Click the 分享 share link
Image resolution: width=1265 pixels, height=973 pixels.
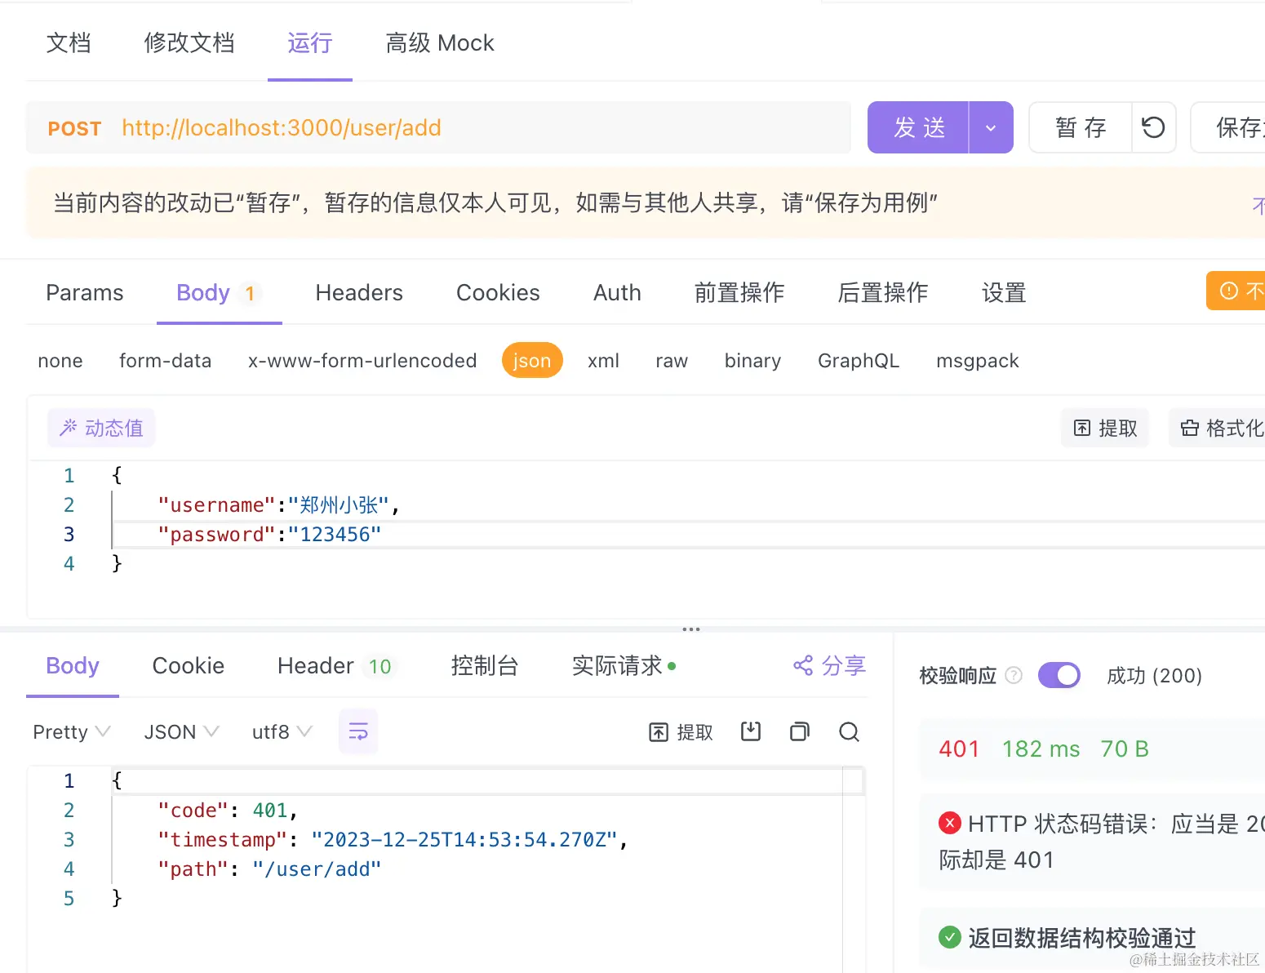829,666
